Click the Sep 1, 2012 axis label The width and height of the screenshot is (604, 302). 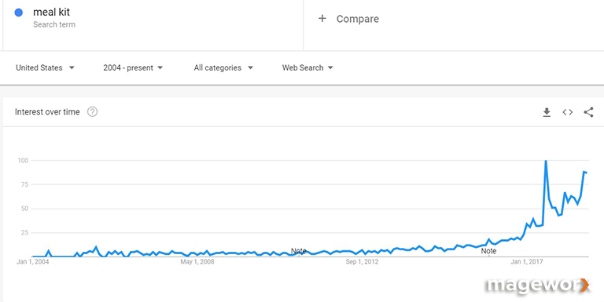[x=362, y=262]
